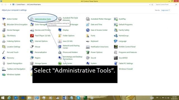Screen dimensions: 179x100
Task: Click the Network and Sharing Center icon
Action: [60, 47]
